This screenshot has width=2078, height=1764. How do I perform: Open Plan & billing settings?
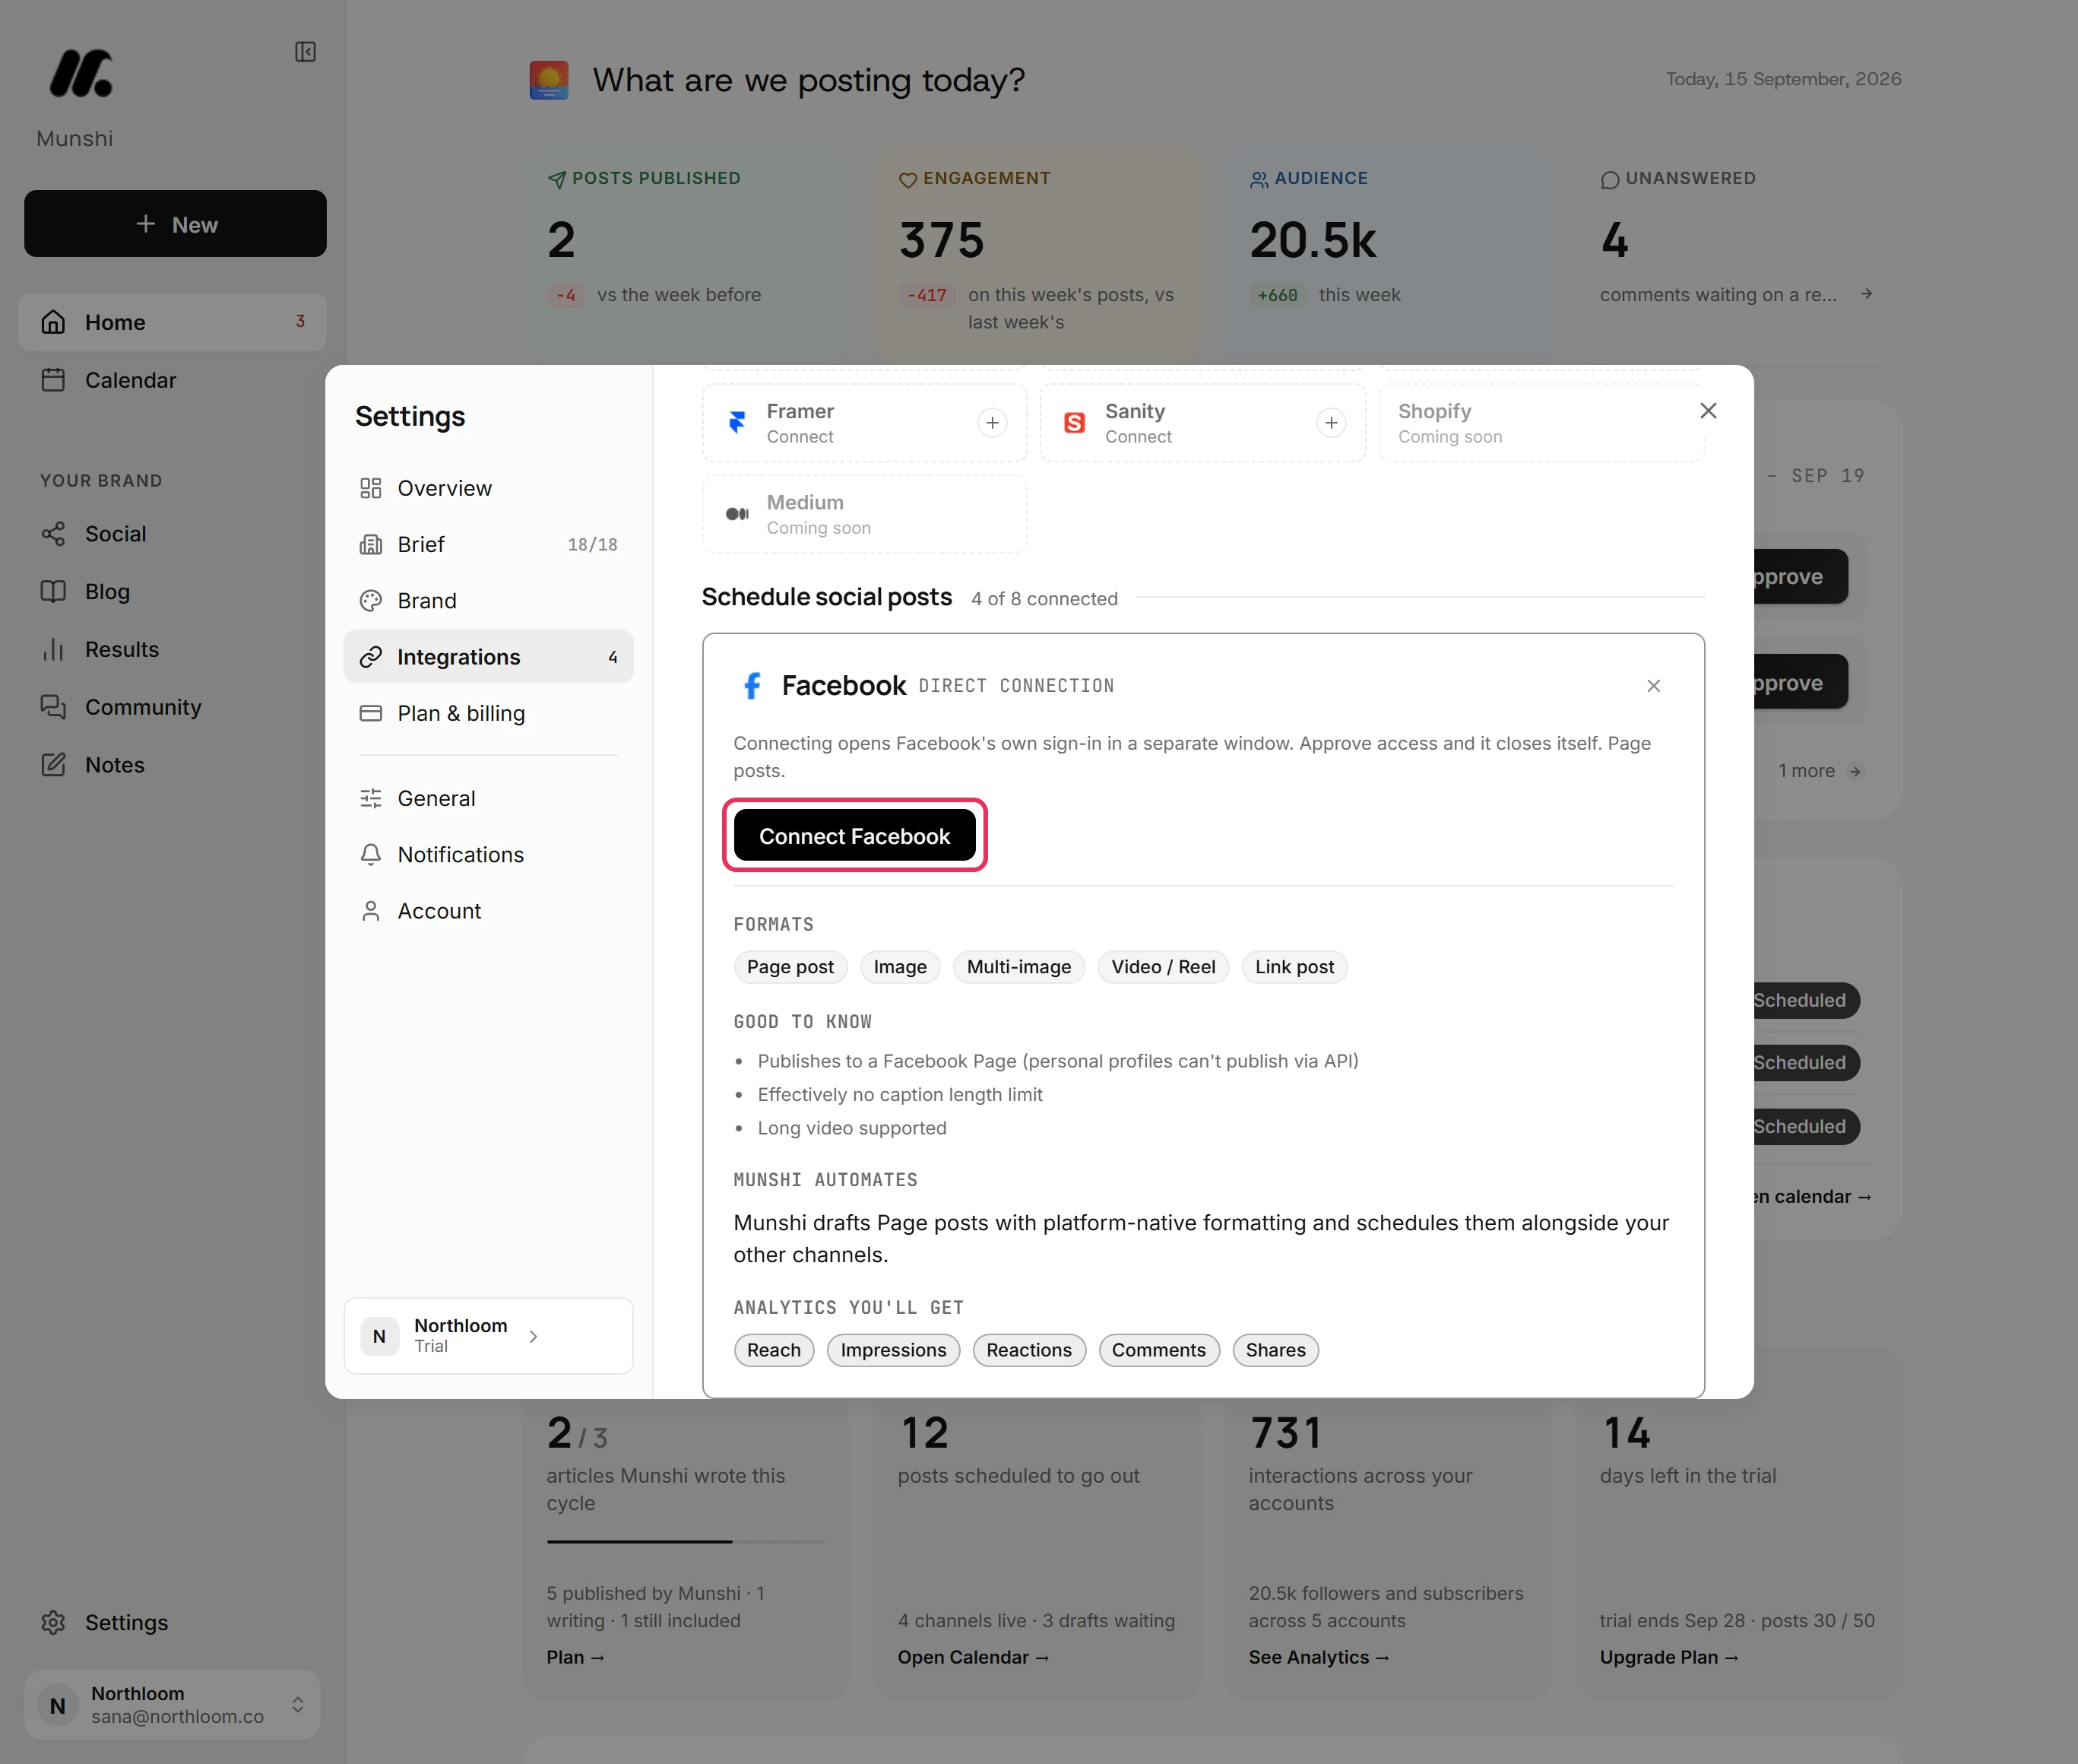[x=489, y=713]
